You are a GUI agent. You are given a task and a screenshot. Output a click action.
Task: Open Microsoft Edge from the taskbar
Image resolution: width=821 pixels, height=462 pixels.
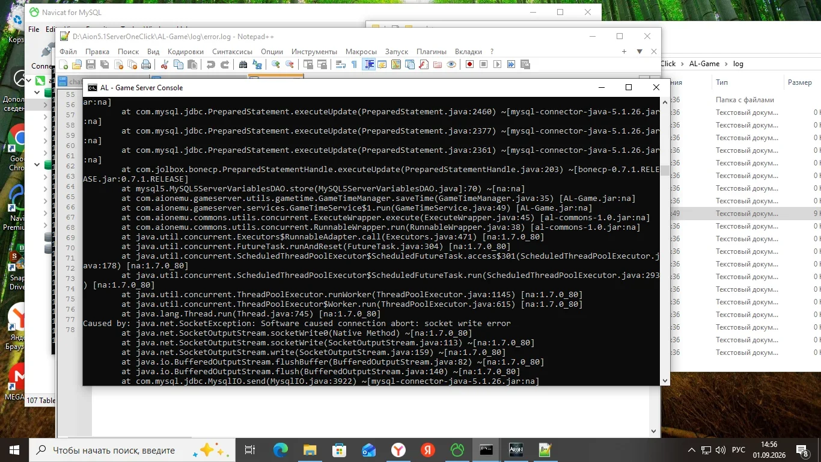click(x=281, y=450)
